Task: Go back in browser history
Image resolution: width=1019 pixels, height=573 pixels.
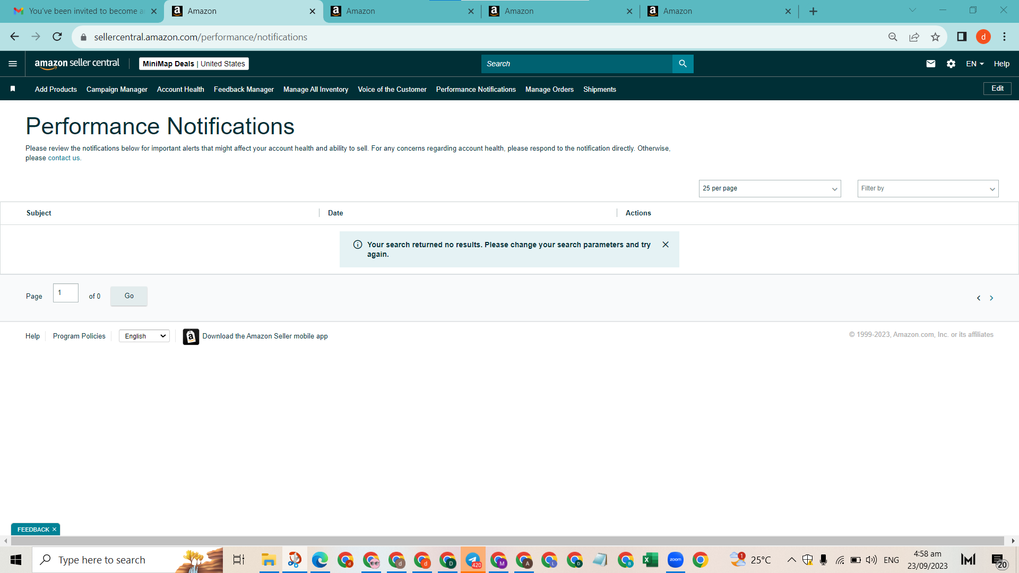Action: [x=14, y=37]
